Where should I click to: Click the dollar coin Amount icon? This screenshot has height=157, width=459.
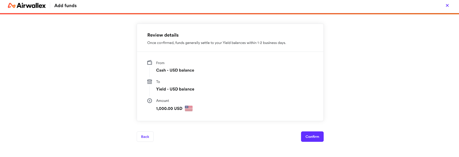[x=149, y=100]
